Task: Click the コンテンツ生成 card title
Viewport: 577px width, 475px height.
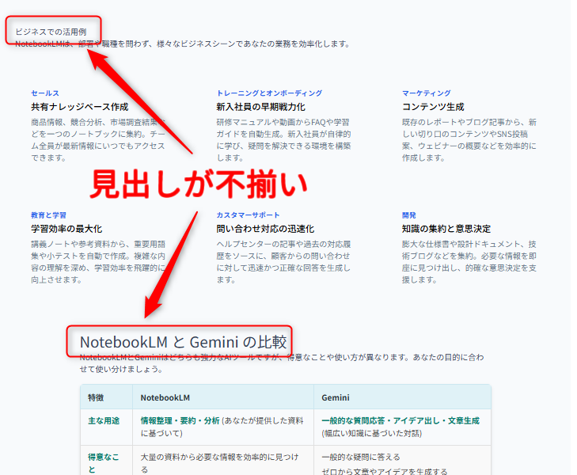Action: tap(433, 107)
